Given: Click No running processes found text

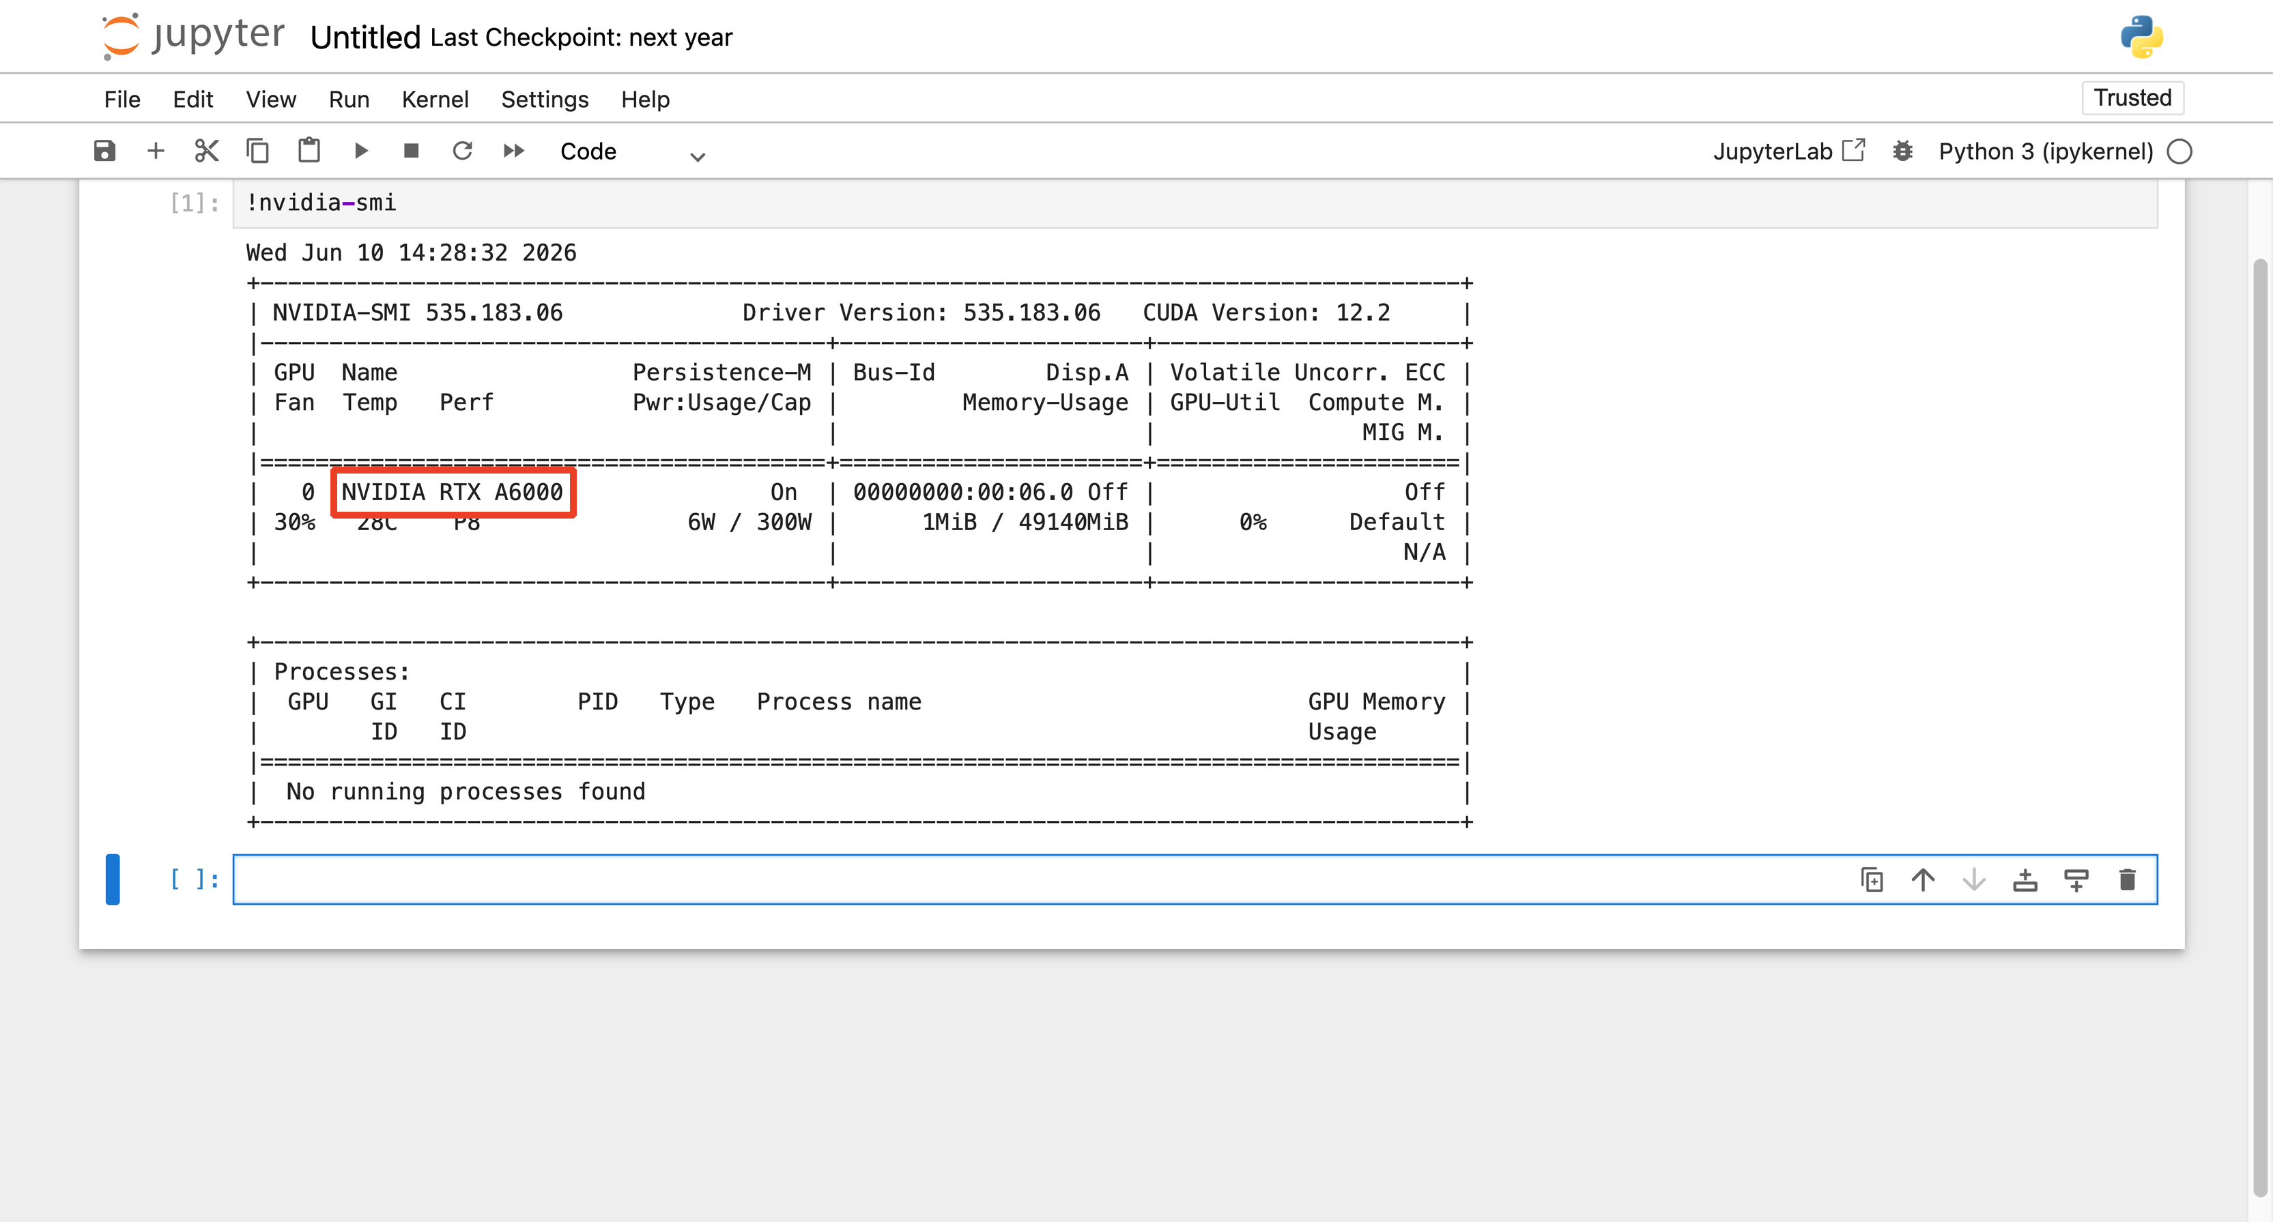Looking at the screenshot, I should pos(466,791).
